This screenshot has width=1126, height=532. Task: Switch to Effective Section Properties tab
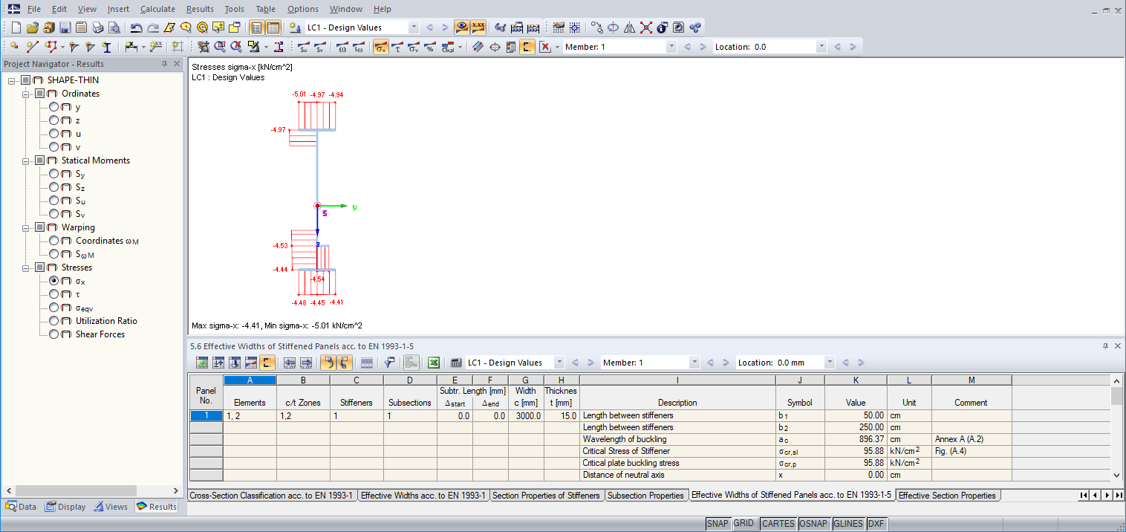point(947,495)
